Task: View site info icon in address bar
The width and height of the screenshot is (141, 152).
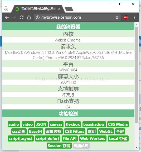Action: click(38, 17)
